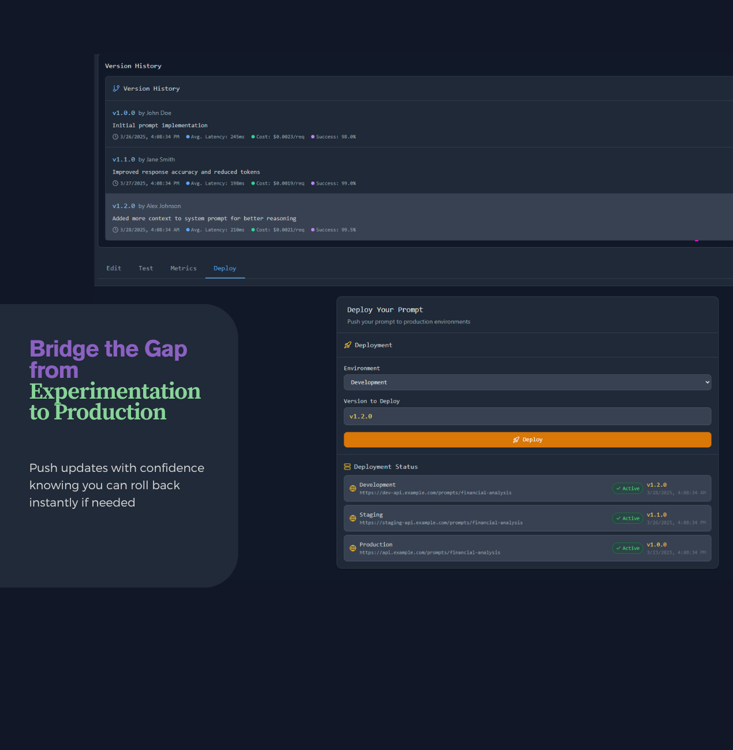Click author name 'by John Doe'
This screenshot has width=733, height=750.
coord(155,113)
